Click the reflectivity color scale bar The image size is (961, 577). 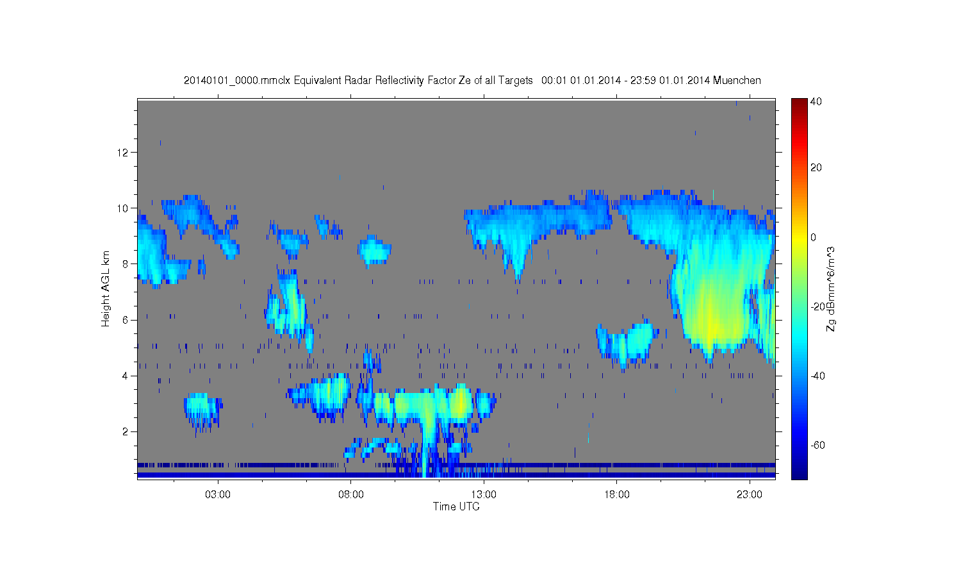(799, 288)
